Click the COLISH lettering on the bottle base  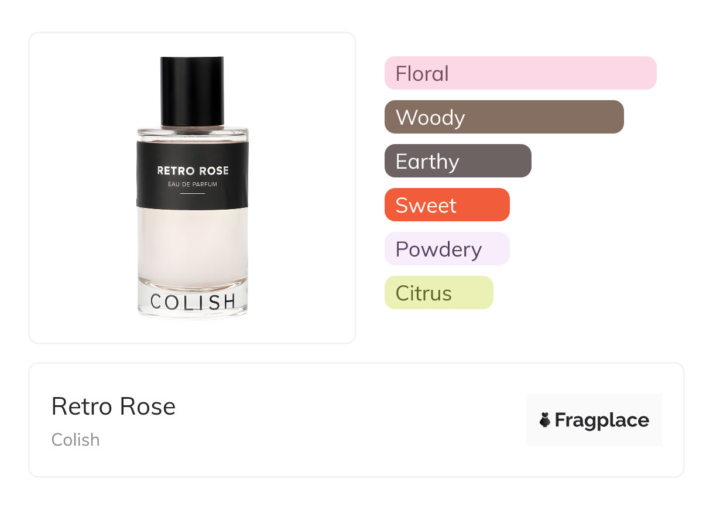tap(193, 302)
